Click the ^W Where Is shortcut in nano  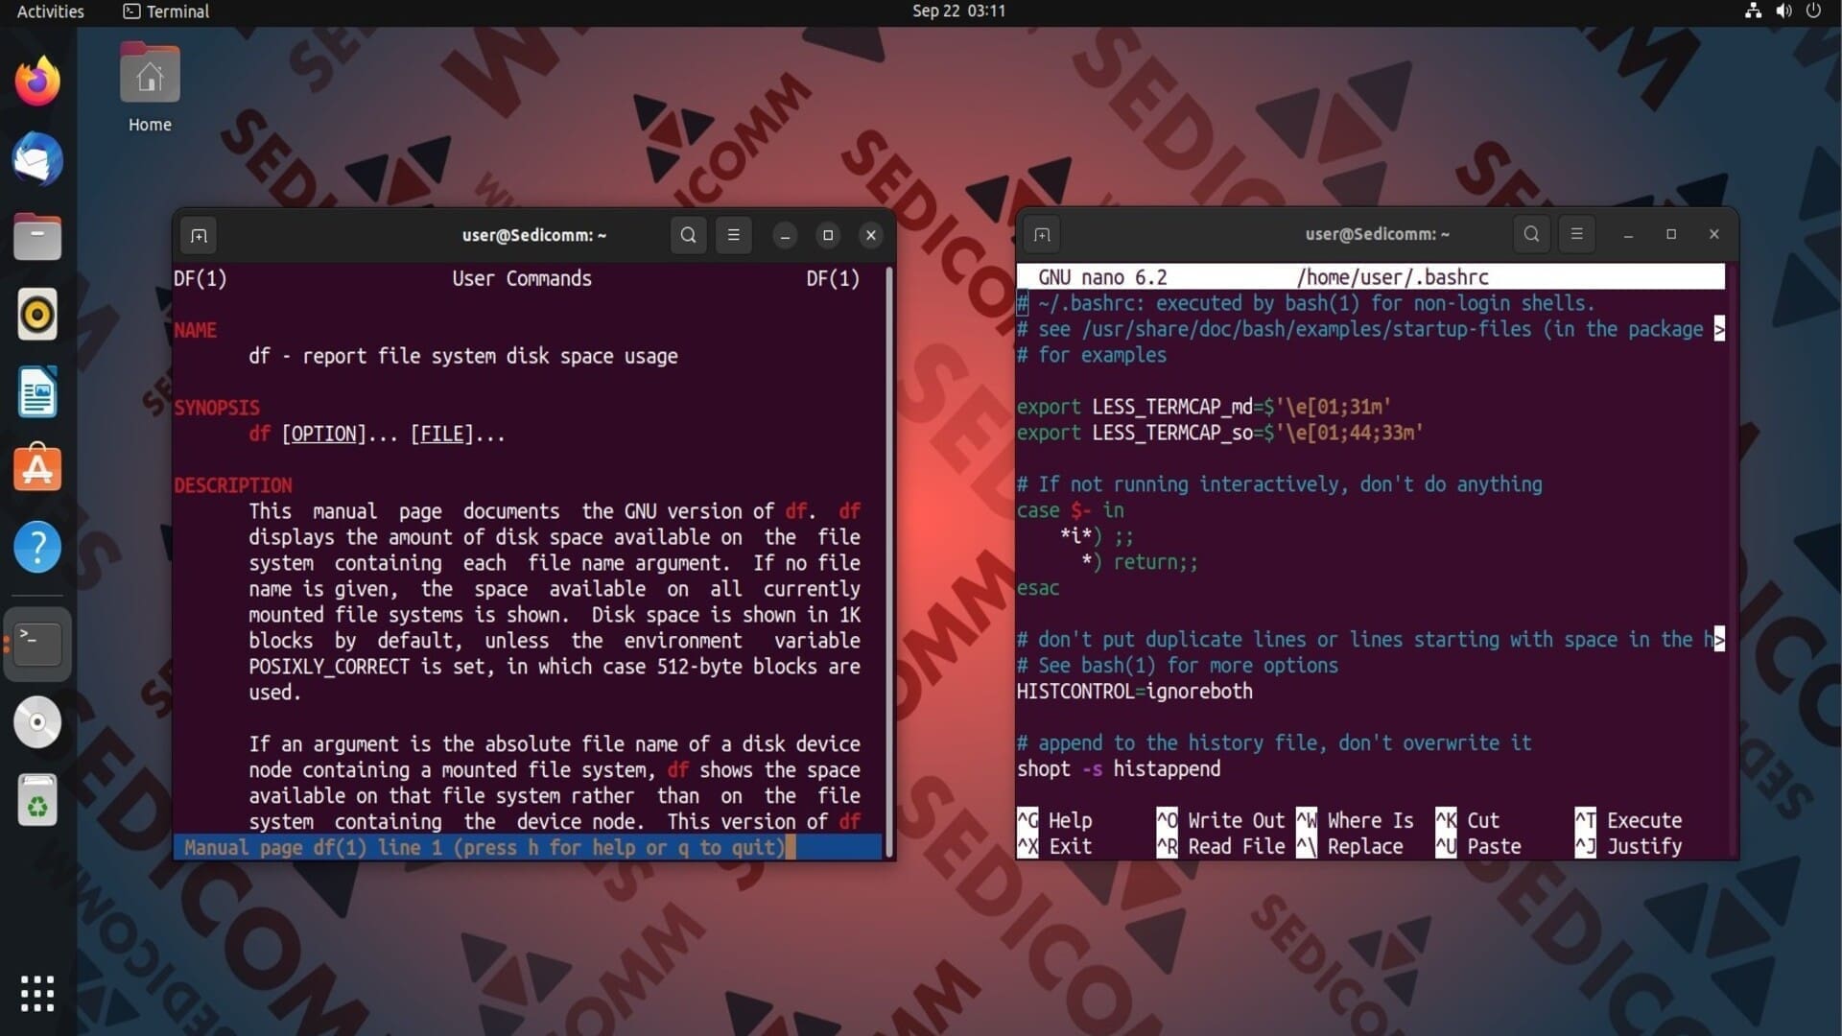(x=1355, y=821)
